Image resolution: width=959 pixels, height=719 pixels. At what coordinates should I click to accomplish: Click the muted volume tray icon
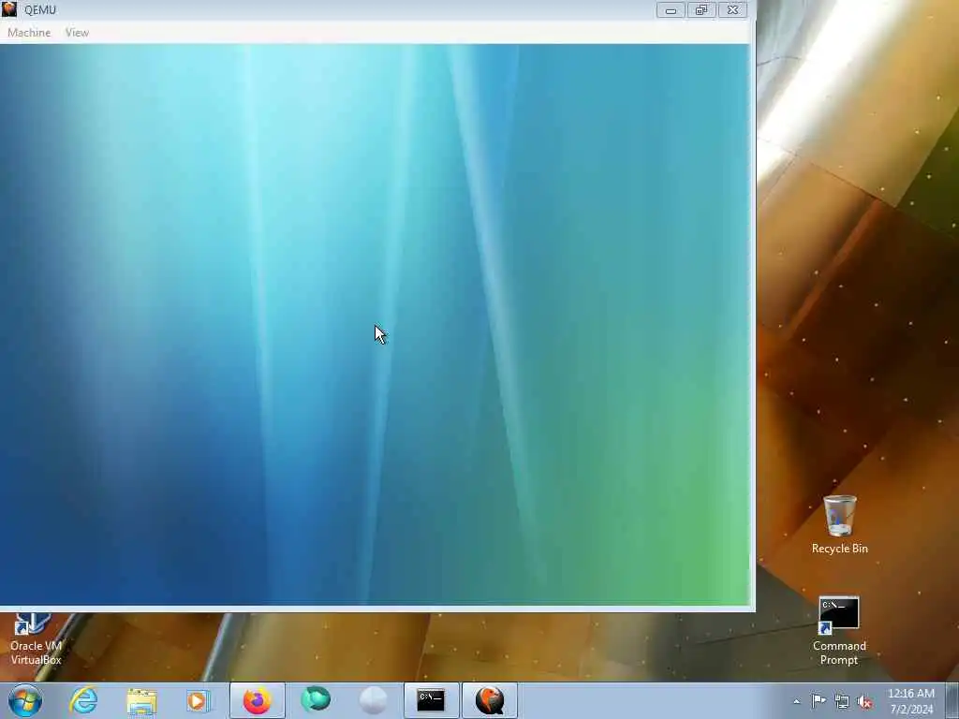864,701
